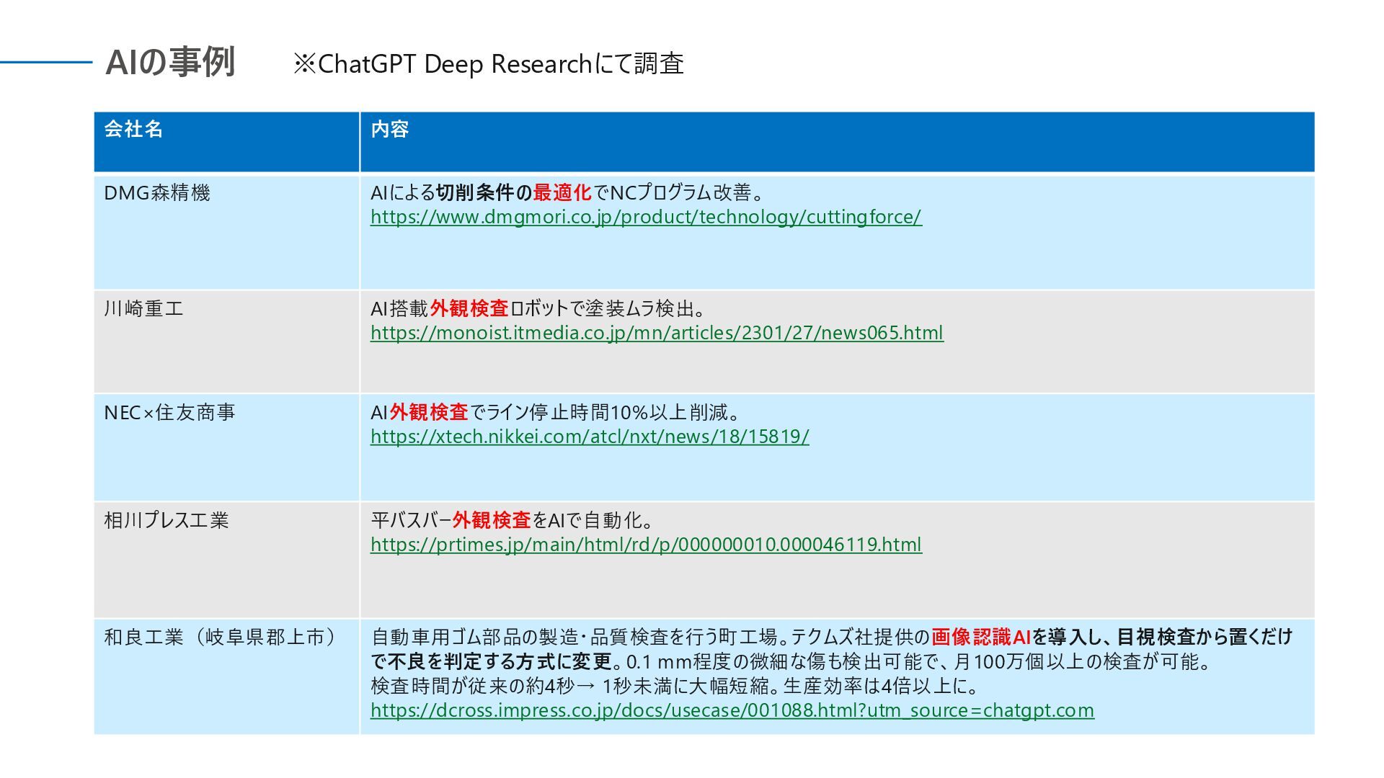This screenshot has width=1384, height=778.
Task: Click the 外観検査 text in 川崎重工 row
Action: click(x=469, y=309)
